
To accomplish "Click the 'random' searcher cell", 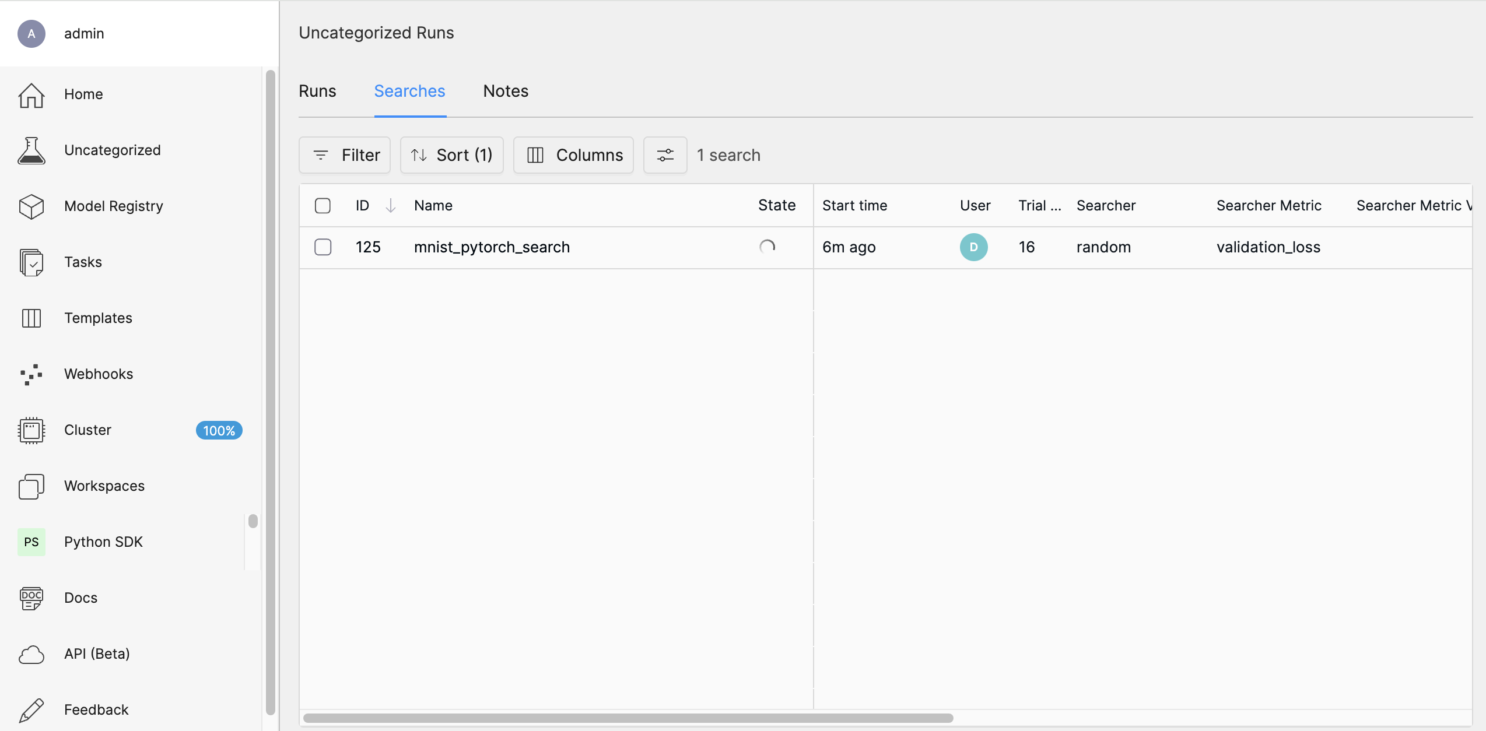I will pyautogui.click(x=1104, y=247).
